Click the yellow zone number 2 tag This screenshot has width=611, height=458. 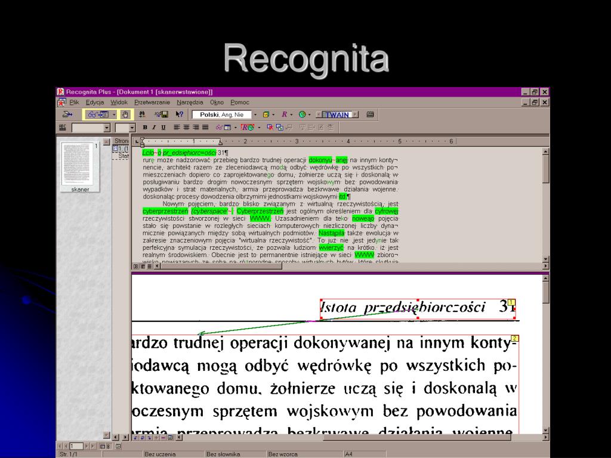coord(515,339)
